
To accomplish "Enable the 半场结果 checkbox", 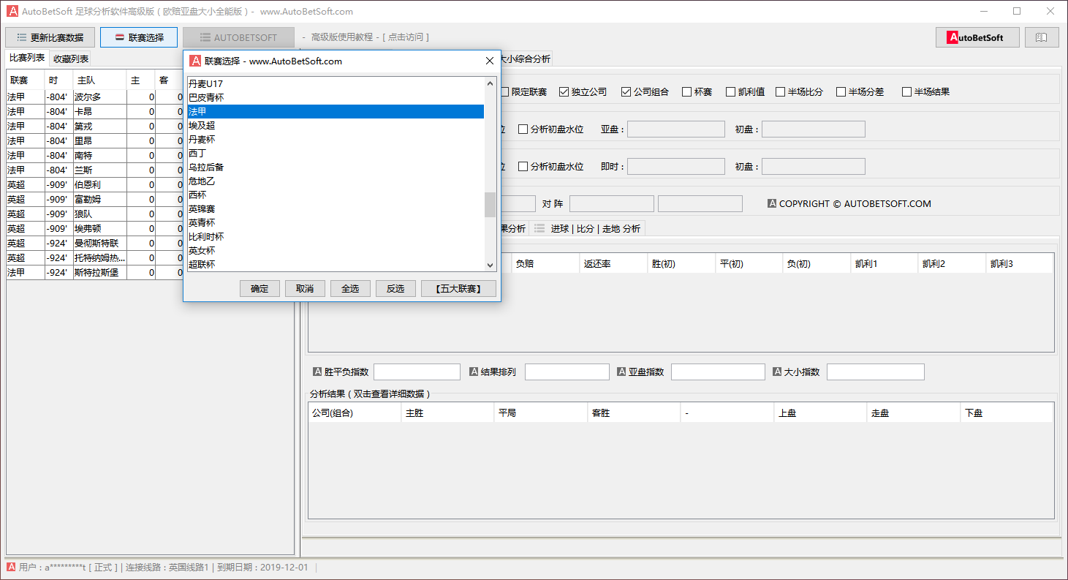I will coord(906,92).
